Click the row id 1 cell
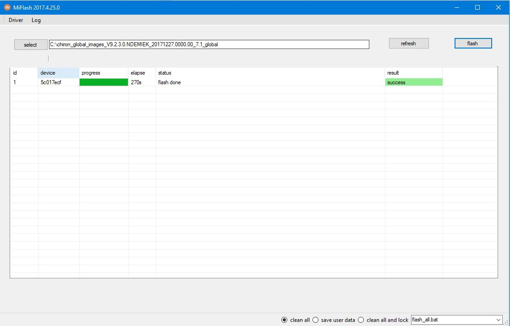 click(x=24, y=82)
